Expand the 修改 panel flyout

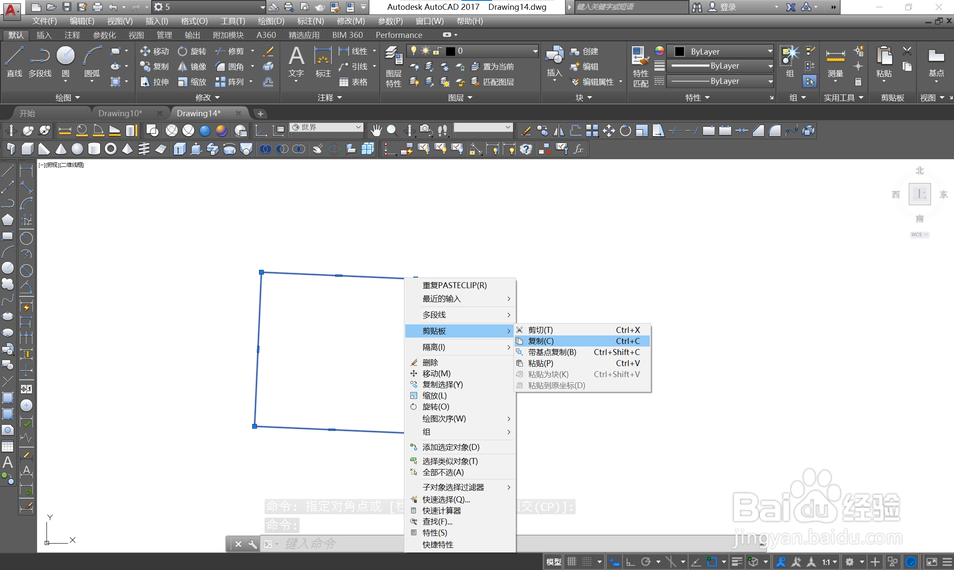(208, 97)
